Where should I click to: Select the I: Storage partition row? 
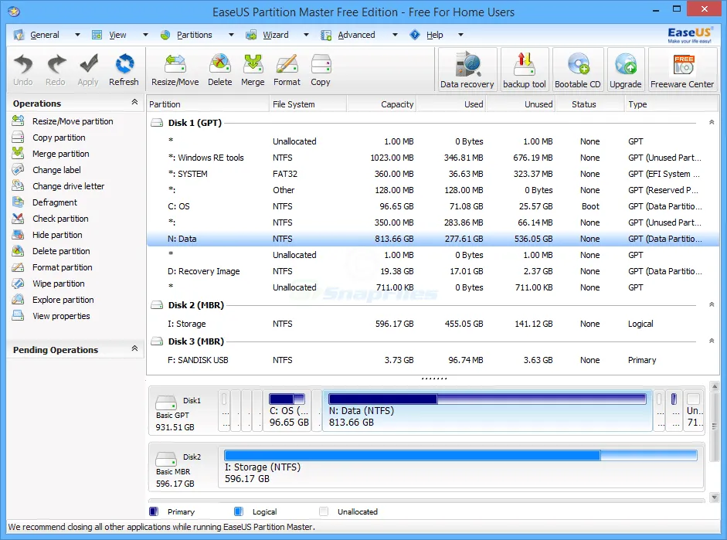tap(433, 324)
